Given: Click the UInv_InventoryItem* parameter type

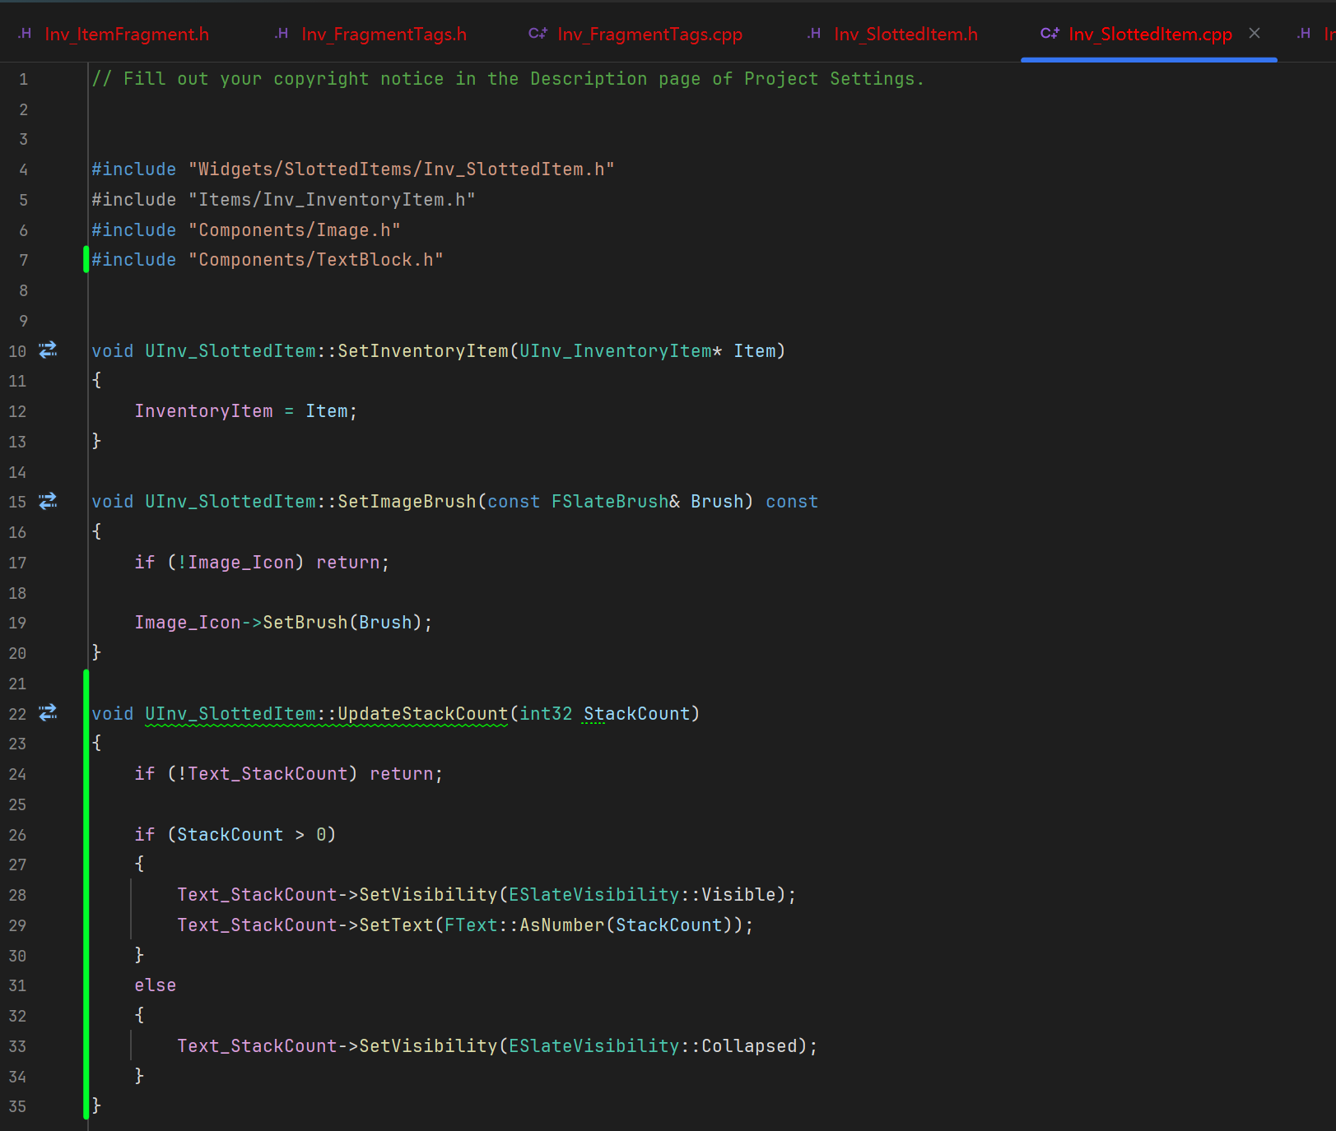Looking at the screenshot, I should coord(621,351).
